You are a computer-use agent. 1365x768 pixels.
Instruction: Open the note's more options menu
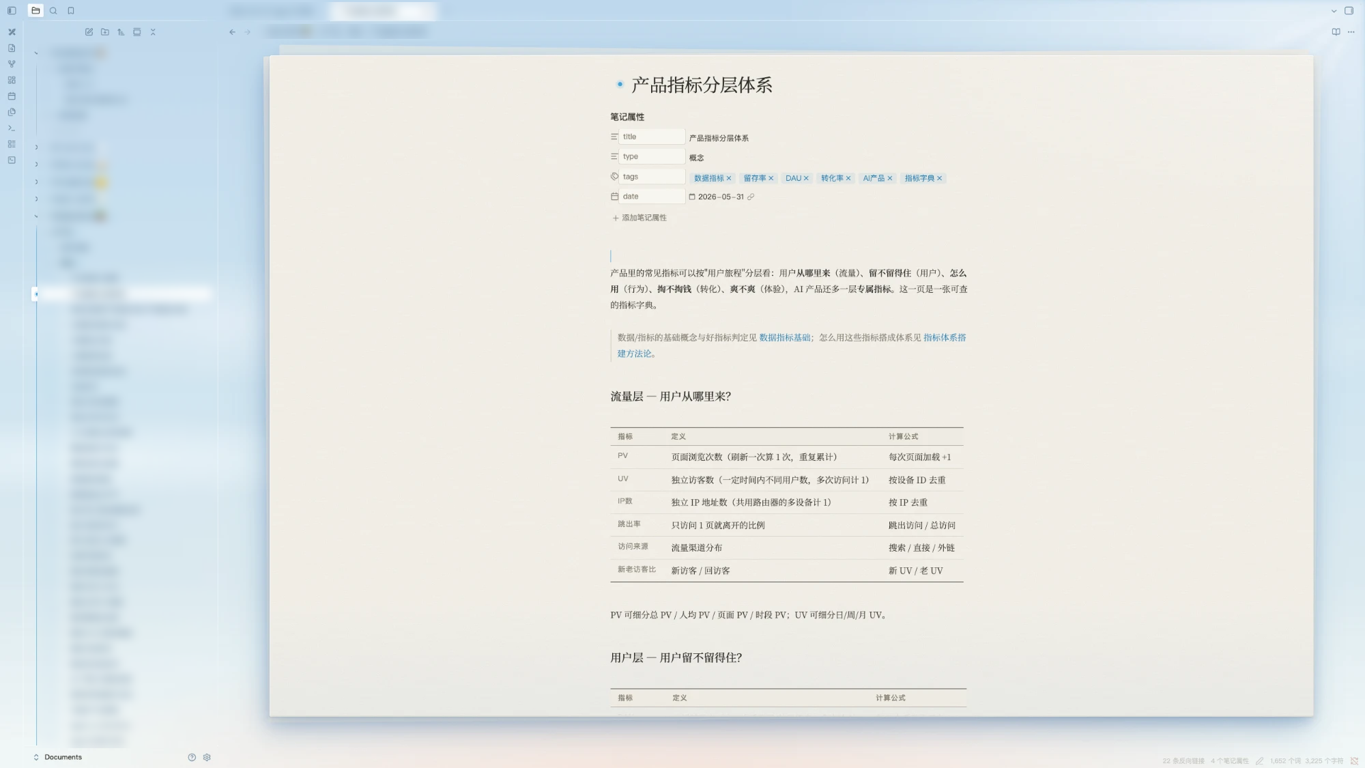[x=1351, y=32]
